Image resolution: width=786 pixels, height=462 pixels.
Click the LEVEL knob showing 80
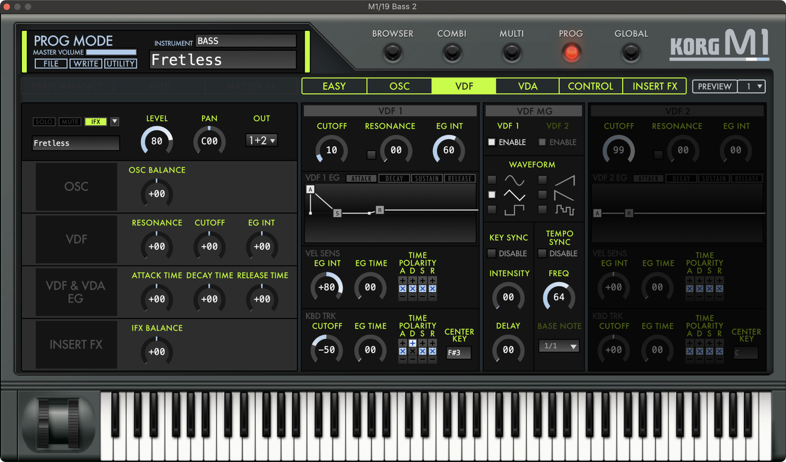tap(157, 141)
